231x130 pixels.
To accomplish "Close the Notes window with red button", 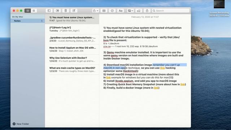I will [x=14, y=10].
